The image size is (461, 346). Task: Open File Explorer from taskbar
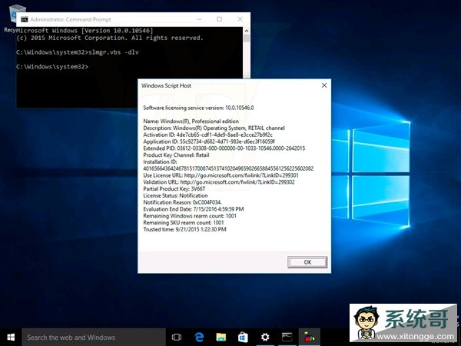[x=221, y=338]
